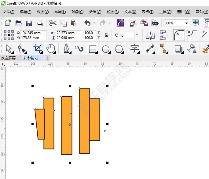Expand the undo history dropdown arrow
The height and width of the screenshot is (179, 209).
94,23
